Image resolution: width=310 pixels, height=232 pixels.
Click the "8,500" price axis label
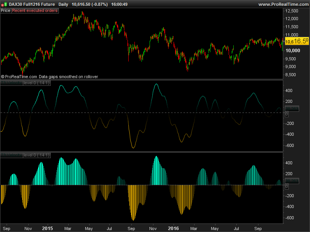290,75
